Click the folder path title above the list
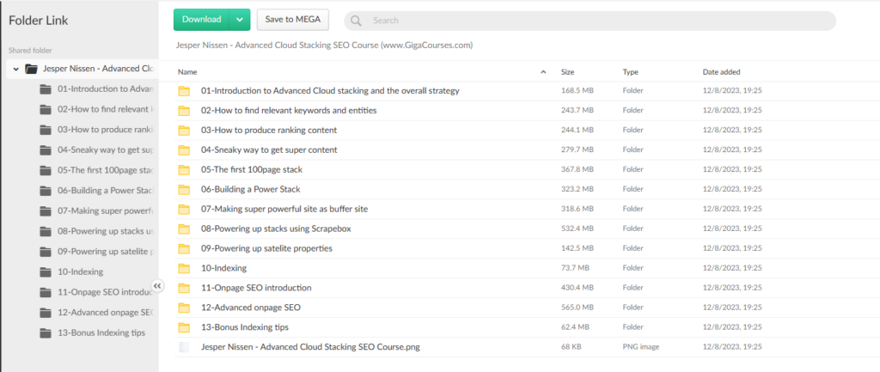Image resolution: width=880 pixels, height=372 pixels. coord(324,45)
